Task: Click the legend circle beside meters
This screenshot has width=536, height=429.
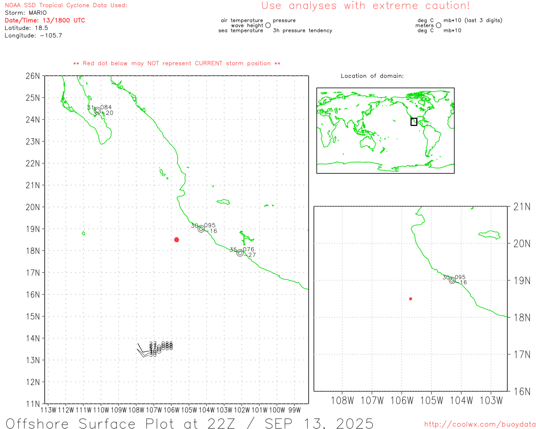Action: click(438, 25)
